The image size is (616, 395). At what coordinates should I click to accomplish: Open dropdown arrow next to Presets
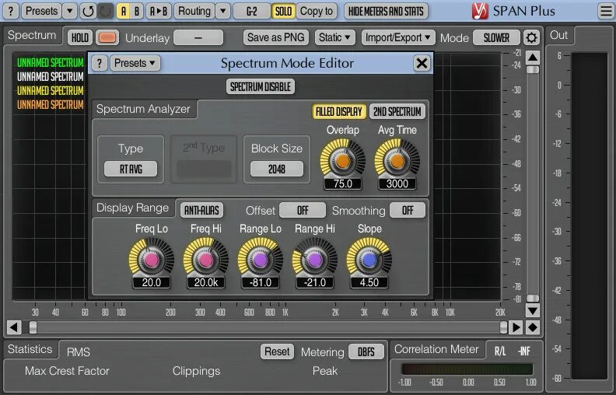69,11
